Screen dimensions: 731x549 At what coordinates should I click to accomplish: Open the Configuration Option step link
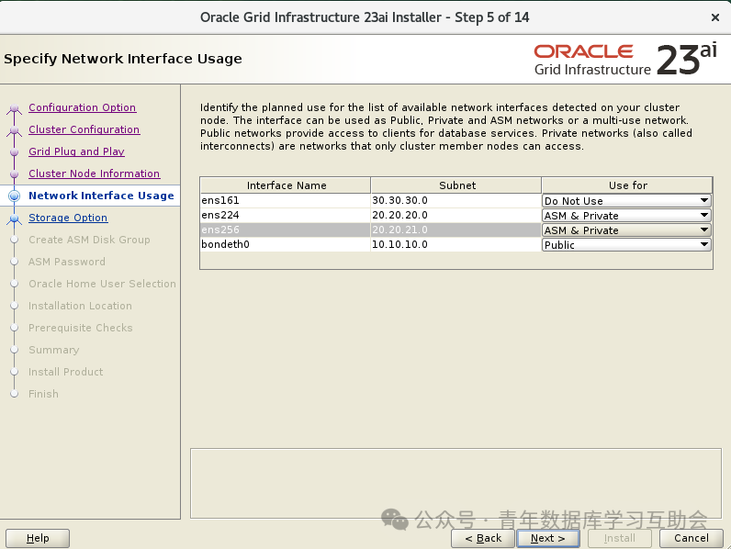pyautogui.click(x=82, y=107)
